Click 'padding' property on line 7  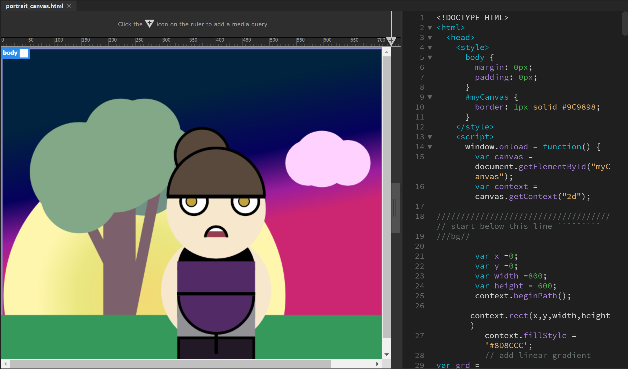click(492, 77)
